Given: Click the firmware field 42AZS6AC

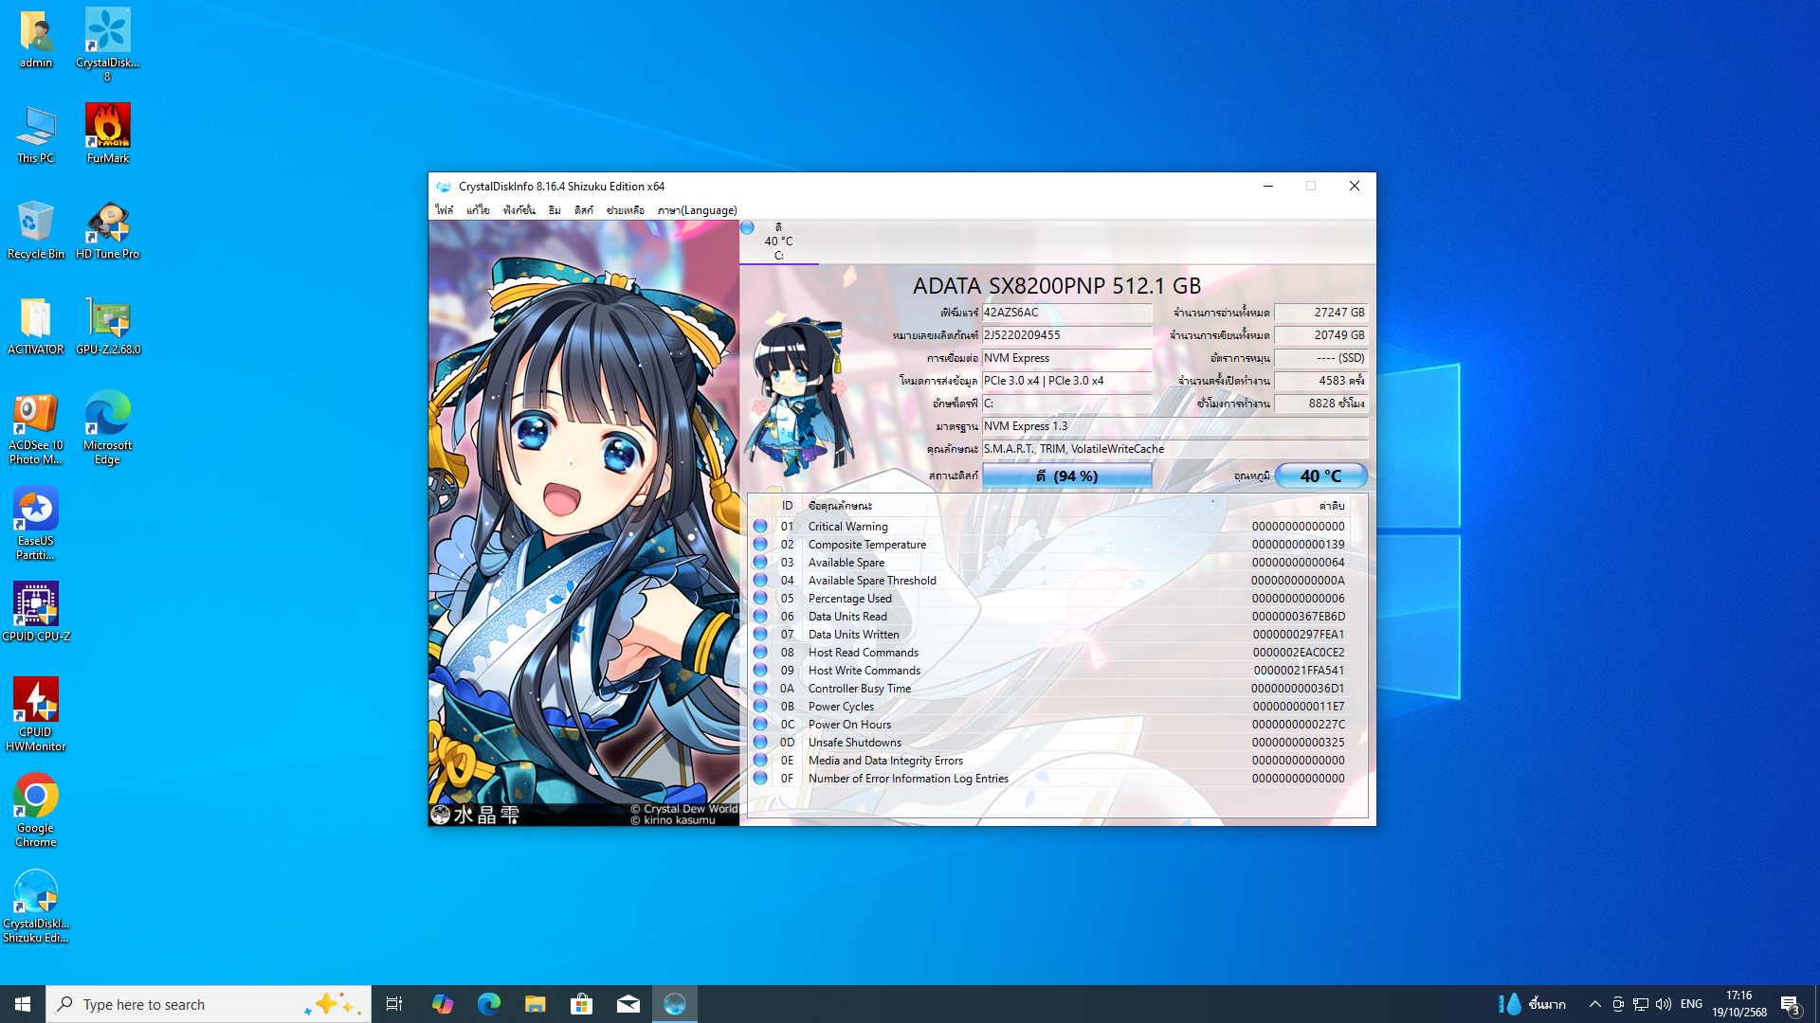Looking at the screenshot, I should 1065,313.
